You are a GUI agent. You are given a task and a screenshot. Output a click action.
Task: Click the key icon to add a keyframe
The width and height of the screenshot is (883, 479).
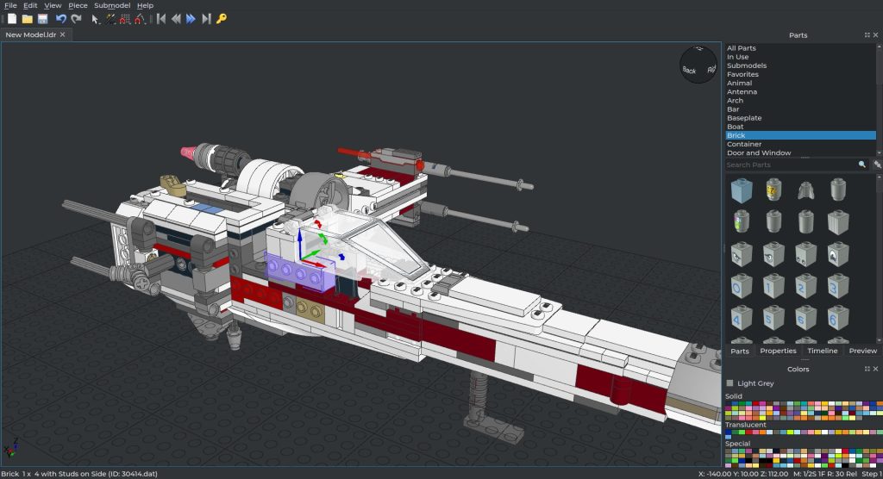222,19
